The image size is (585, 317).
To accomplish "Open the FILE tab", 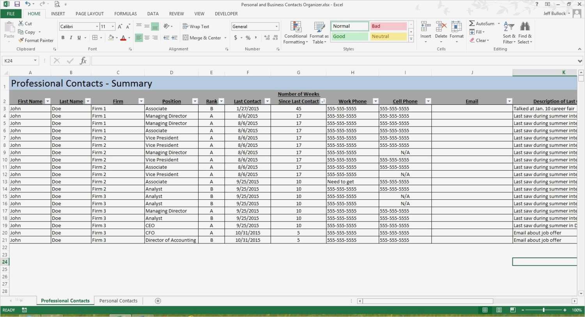I will click(11, 14).
